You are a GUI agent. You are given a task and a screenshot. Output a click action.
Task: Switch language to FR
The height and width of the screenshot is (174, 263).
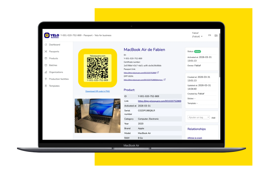(x=210, y=35)
